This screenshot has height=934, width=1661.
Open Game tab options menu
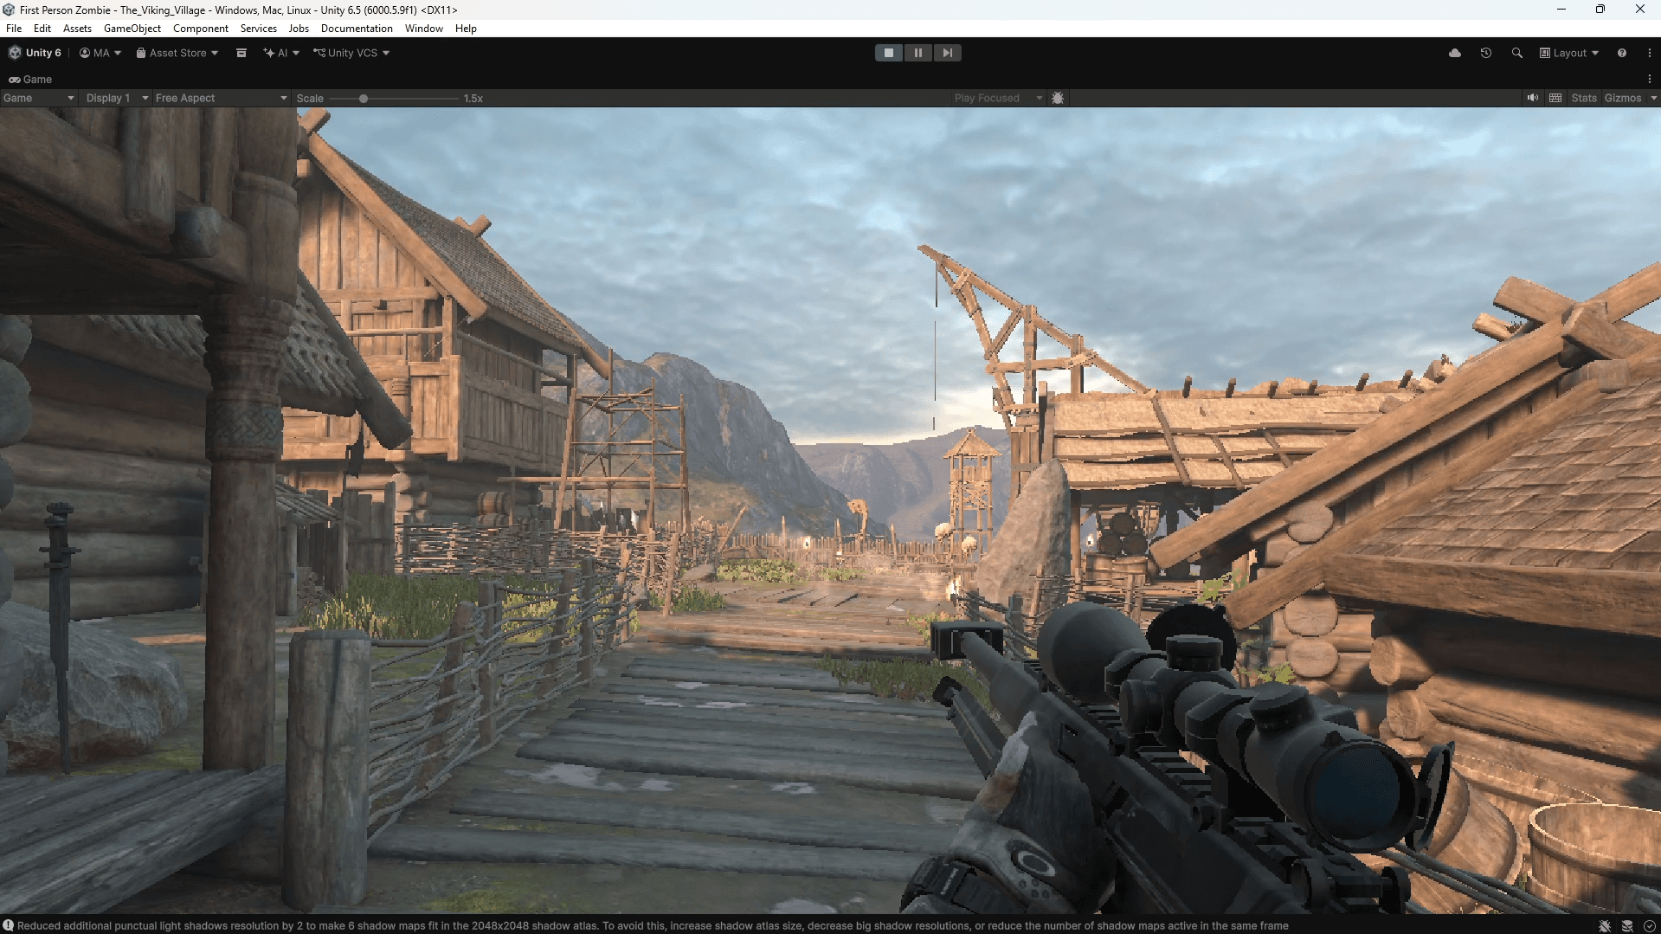(1650, 79)
